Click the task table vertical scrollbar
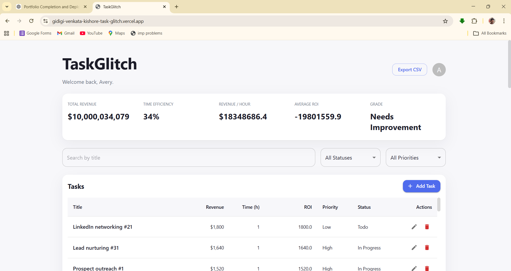The height and width of the screenshot is (271, 511). [x=439, y=205]
